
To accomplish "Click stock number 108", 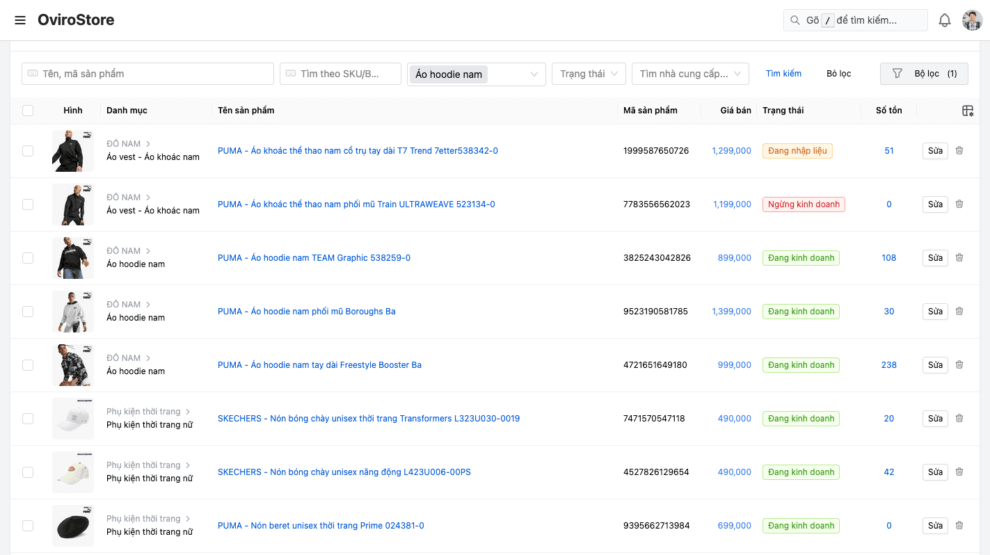I will coord(889,258).
